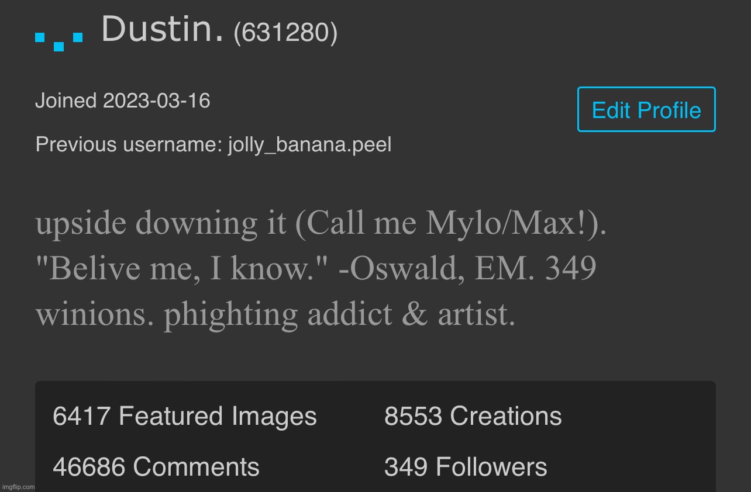Image resolution: width=751 pixels, height=492 pixels.
Task: Open the 8553 Creations list
Action: (473, 416)
